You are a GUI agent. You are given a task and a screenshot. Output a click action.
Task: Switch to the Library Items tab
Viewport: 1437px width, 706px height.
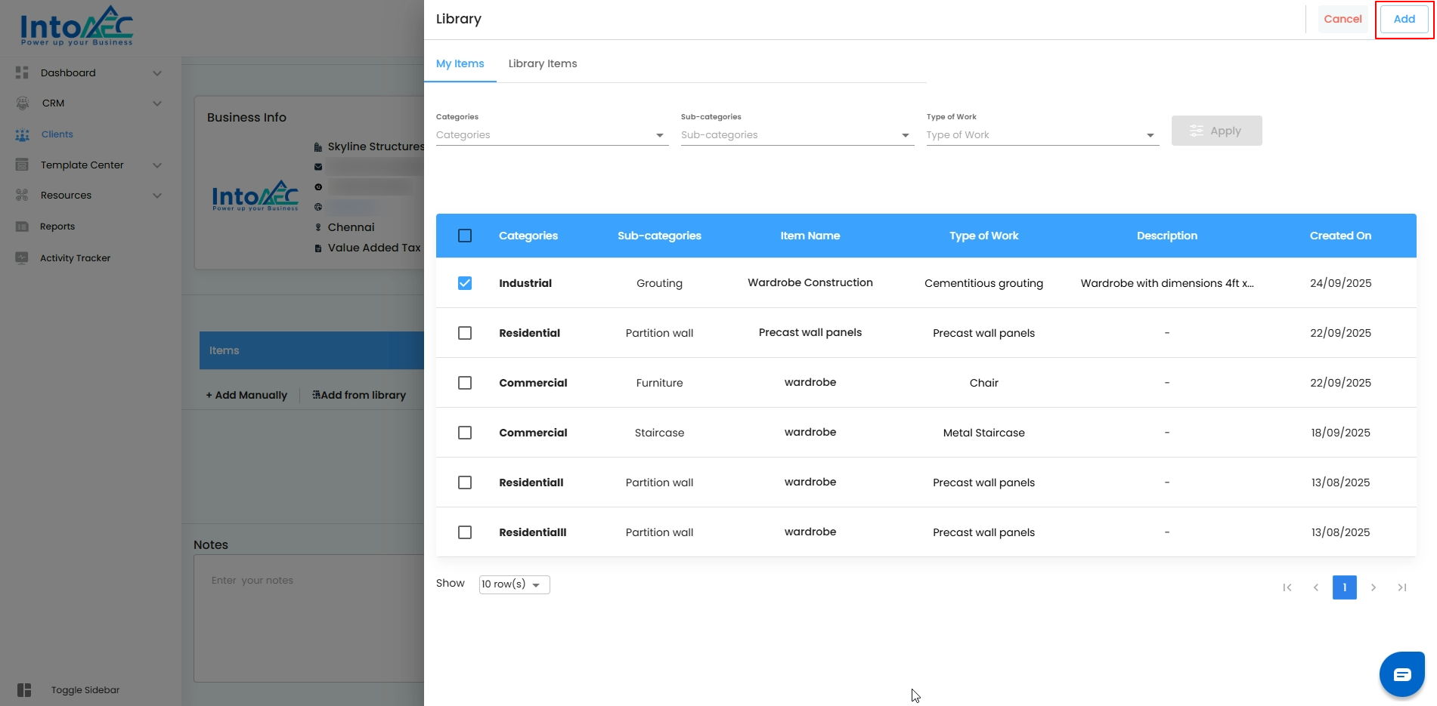pos(542,63)
